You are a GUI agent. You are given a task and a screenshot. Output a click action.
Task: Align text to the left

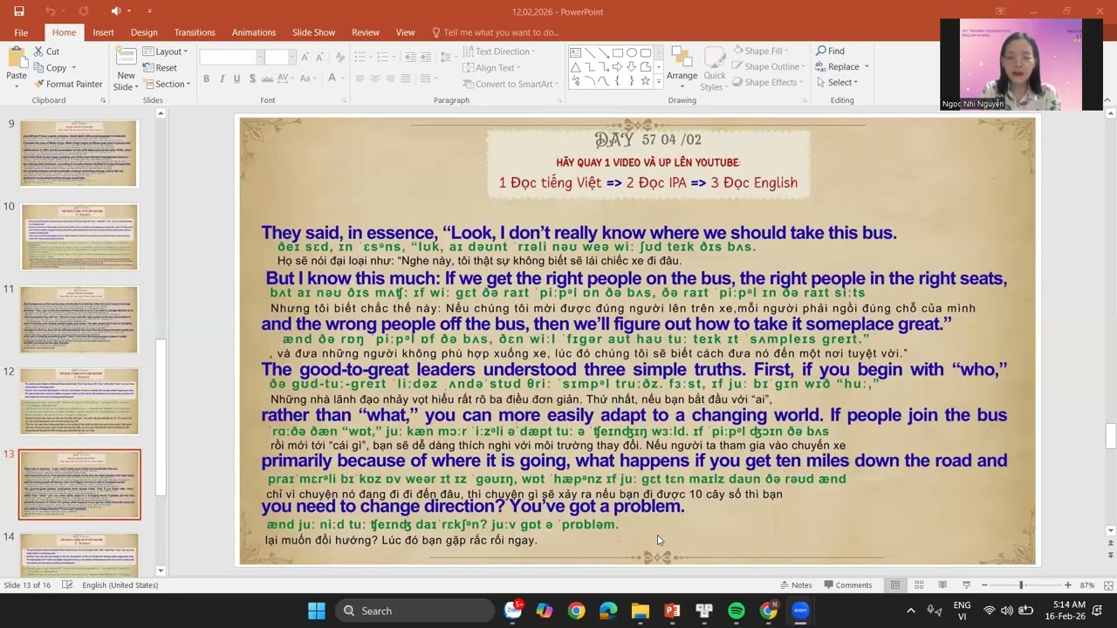pyautogui.click(x=360, y=78)
